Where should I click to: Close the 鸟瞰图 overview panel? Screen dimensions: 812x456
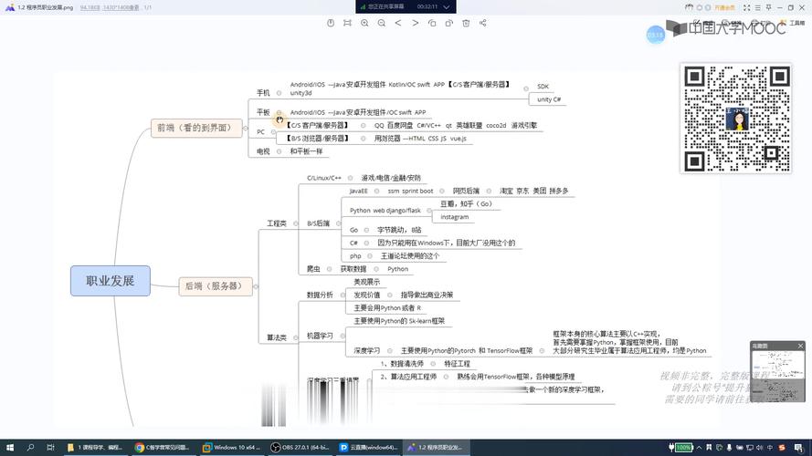800,346
